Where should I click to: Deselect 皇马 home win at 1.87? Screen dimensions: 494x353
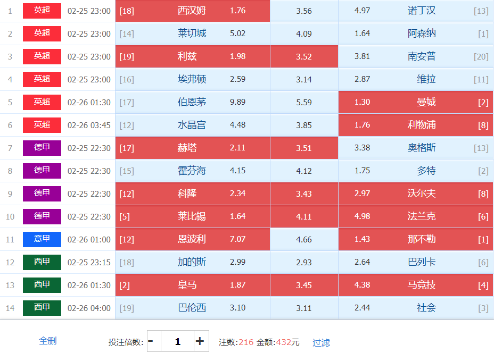tap(193, 285)
